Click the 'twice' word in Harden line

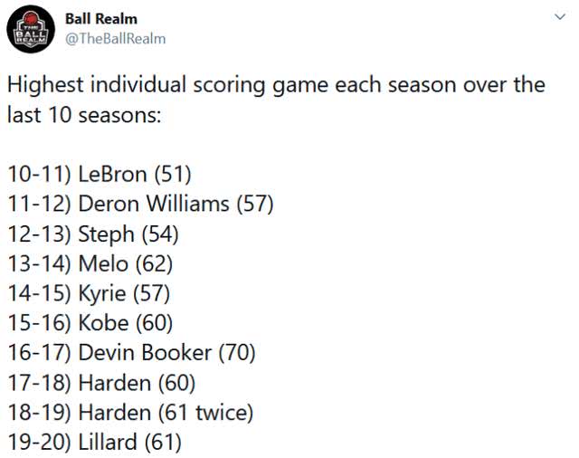(x=224, y=412)
